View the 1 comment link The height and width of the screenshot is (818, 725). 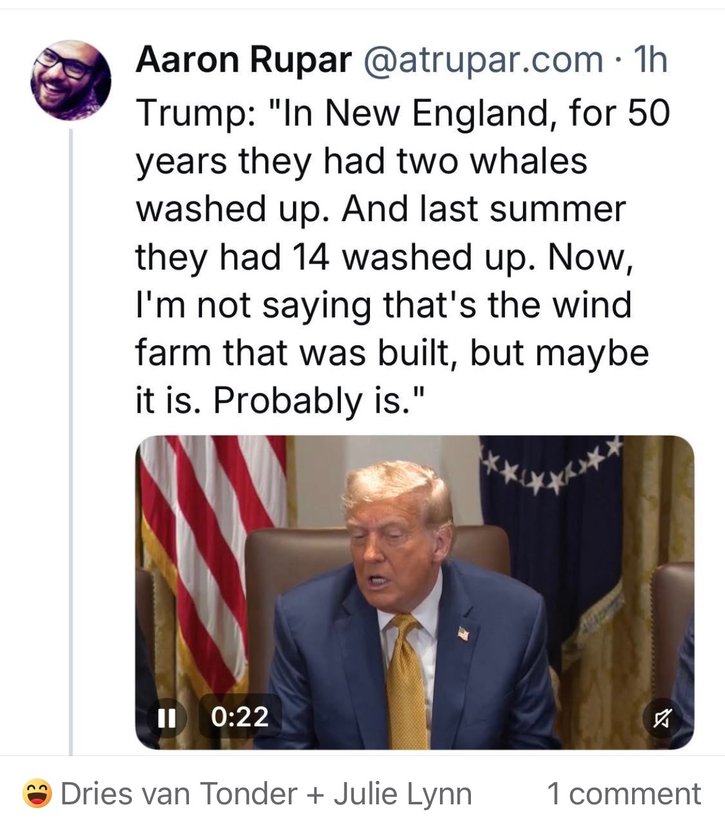pos(623,794)
